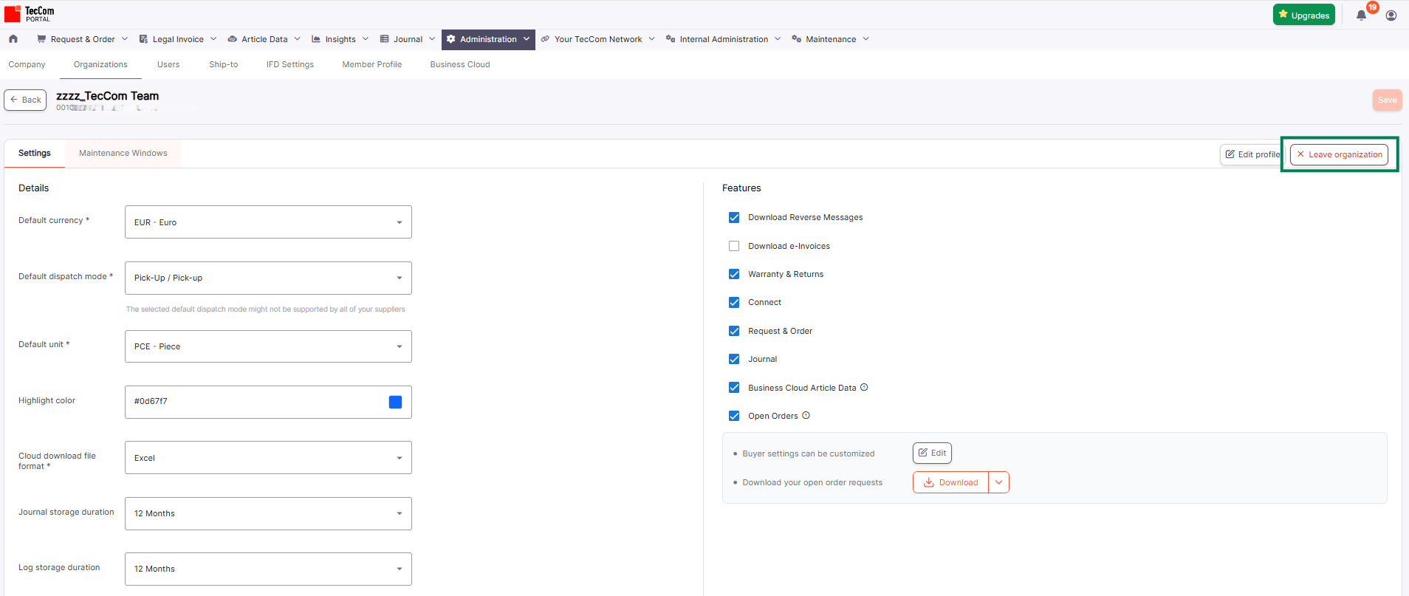Image resolution: width=1409 pixels, height=596 pixels.
Task: Open the user account profile icon
Action: pos(1391,16)
